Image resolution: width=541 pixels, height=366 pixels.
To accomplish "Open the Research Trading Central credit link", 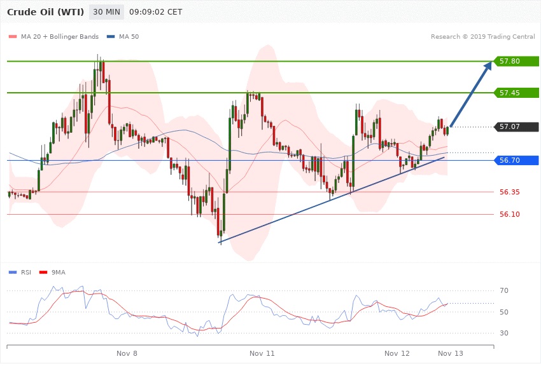I will (x=482, y=36).
